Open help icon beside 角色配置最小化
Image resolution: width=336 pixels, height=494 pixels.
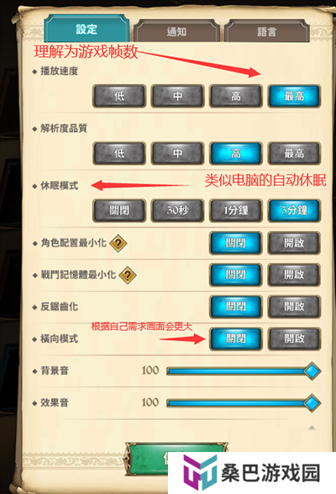pyautogui.click(x=118, y=244)
